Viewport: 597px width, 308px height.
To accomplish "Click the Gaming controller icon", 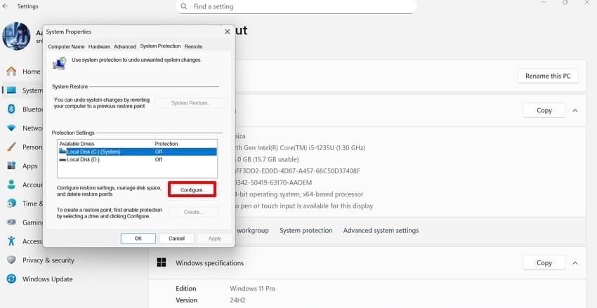I will point(11,222).
